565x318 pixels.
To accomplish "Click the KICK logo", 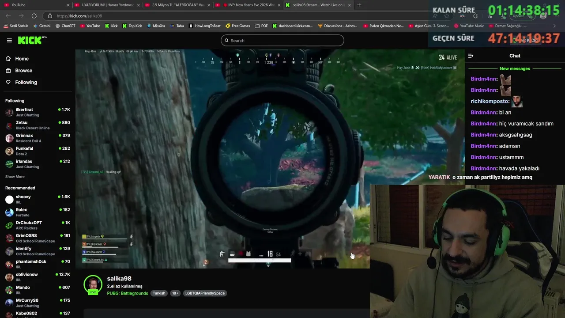I will (32, 40).
